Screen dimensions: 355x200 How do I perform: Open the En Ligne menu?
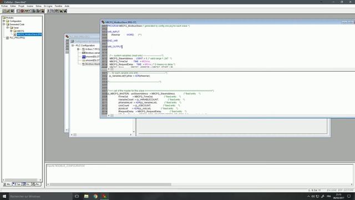click(48, 6)
